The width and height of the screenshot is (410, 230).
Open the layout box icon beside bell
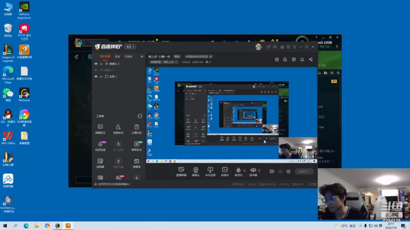click(x=294, y=59)
